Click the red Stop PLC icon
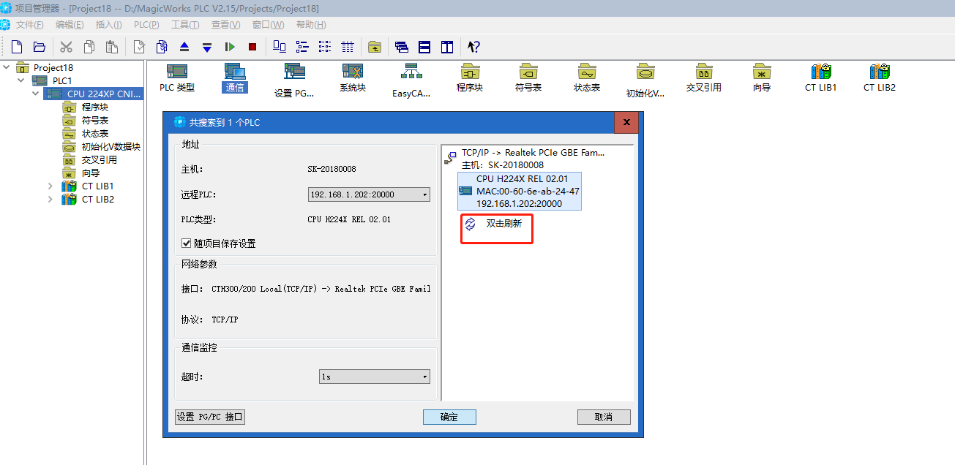This screenshot has width=955, height=465. click(x=252, y=47)
